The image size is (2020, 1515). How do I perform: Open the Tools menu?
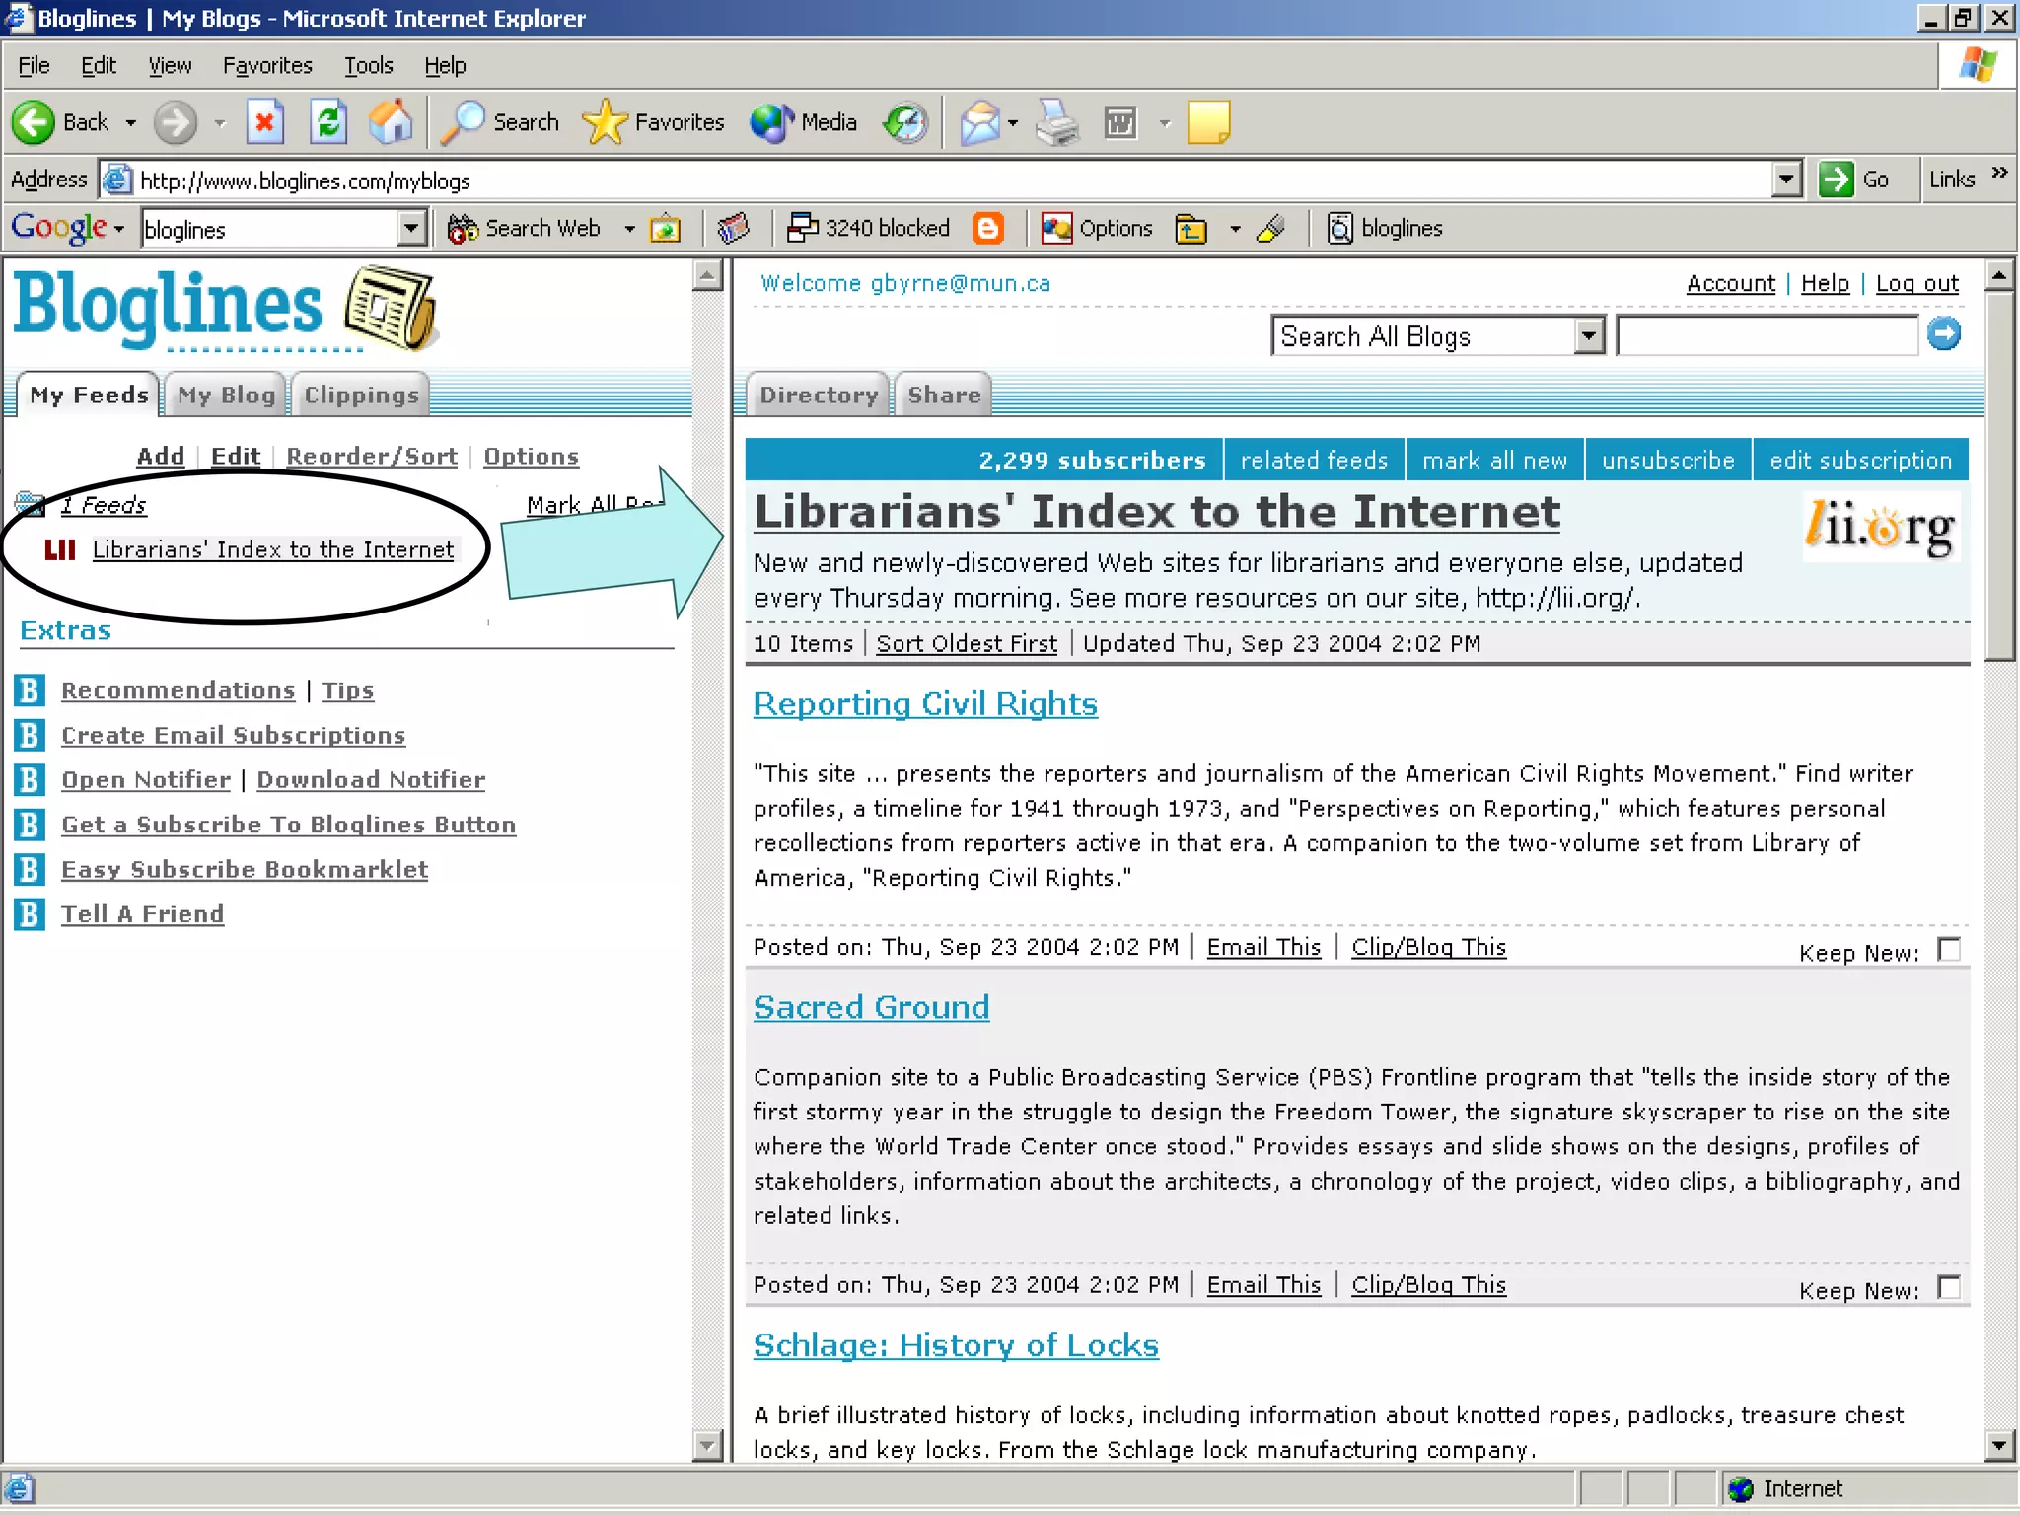pyautogui.click(x=368, y=65)
